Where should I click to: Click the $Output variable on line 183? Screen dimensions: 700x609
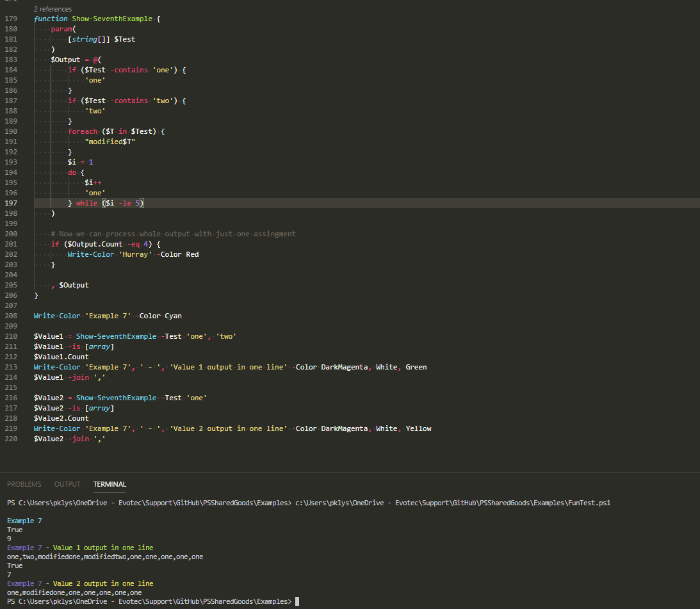65,59
